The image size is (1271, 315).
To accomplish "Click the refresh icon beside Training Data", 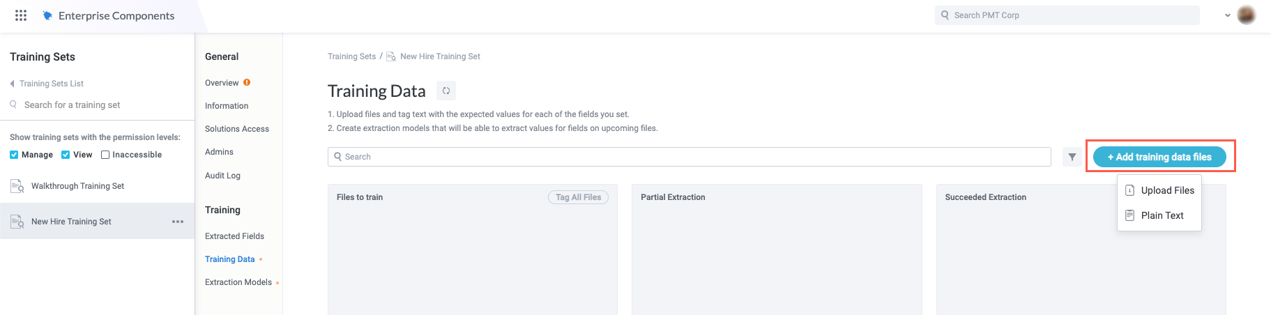I will coord(446,91).
